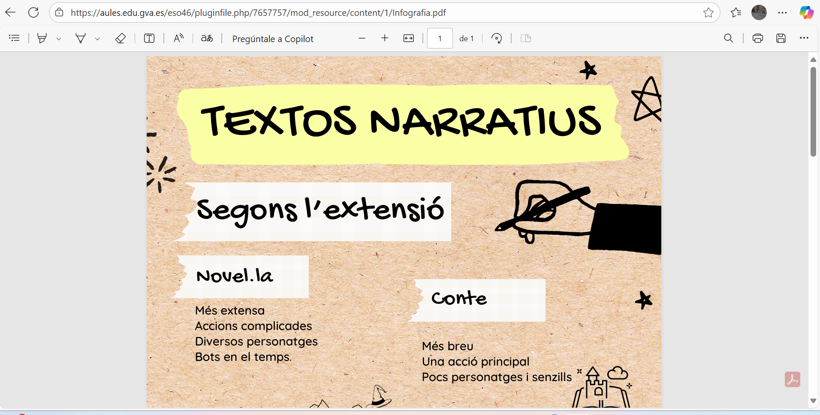Open the table of contents sidebar
This screenshot has width=820, height=415.
tap(14, 38)
